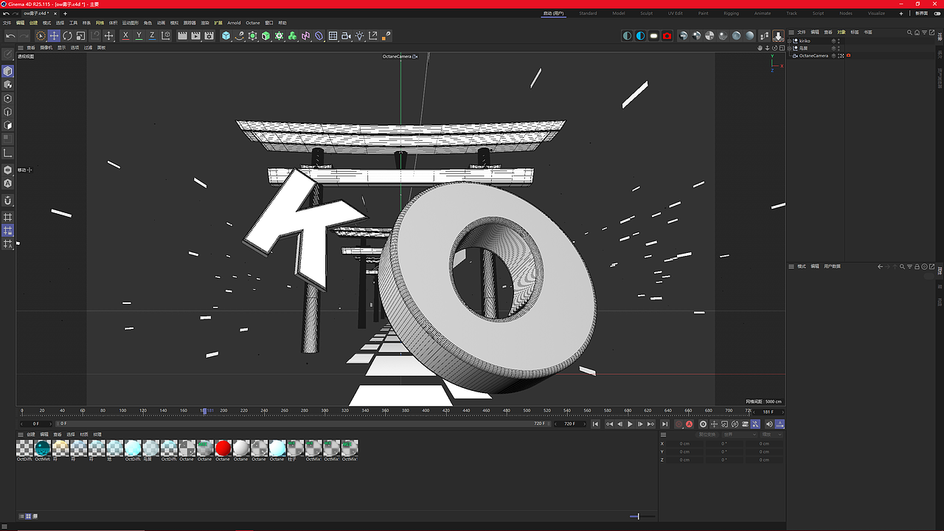Switch to the Animate layout tab
Screen dimensions: 944x531
tap(763, 13)
